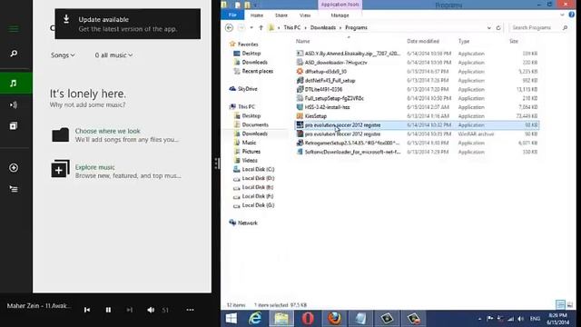
Task: Create new playlist with plus circle icon
Action: (x=14, y=168)
